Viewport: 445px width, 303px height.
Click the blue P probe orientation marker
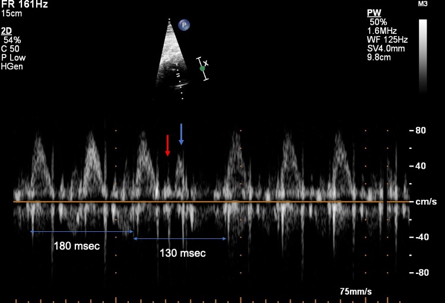tap(185, 25)
